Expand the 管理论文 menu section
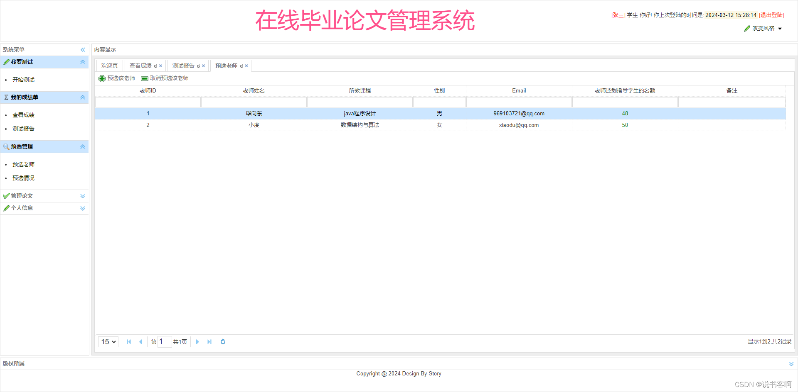 point(83,196)
